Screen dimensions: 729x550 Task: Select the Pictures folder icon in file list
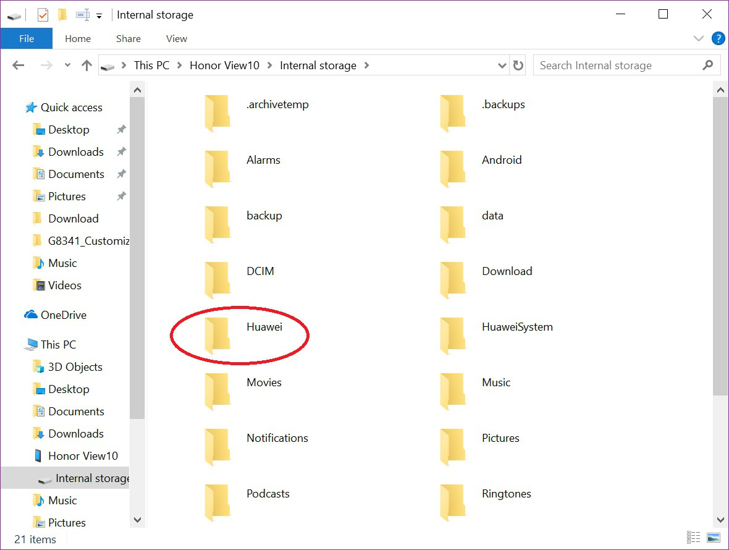(453, 447)
